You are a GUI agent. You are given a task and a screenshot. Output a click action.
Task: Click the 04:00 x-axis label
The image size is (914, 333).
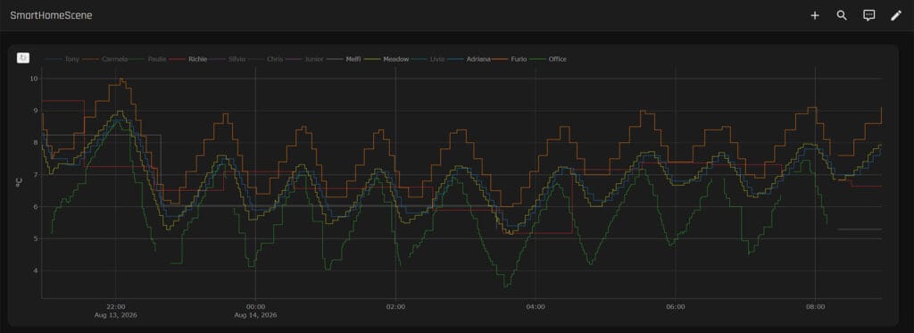coord(536,307)
